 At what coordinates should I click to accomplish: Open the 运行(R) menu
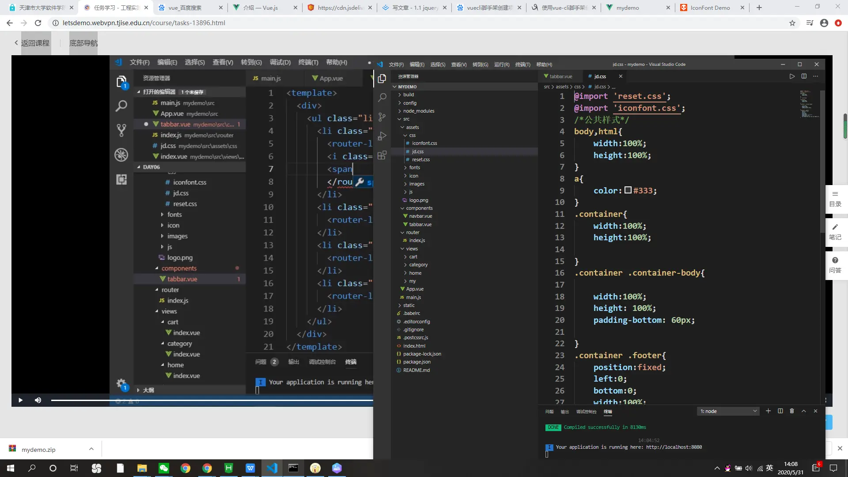501,64
